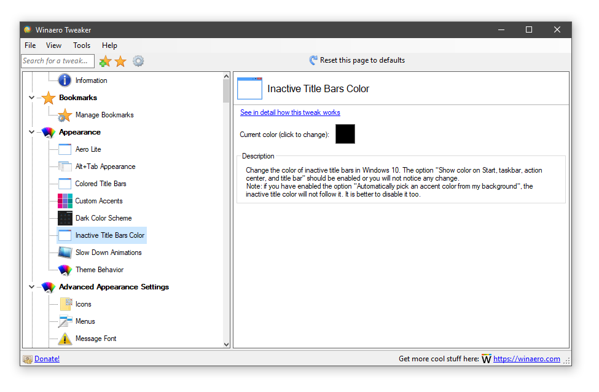Collapse Advanced Appearance Settings section
The image size is (599, 392).
(x=32, y=287)
